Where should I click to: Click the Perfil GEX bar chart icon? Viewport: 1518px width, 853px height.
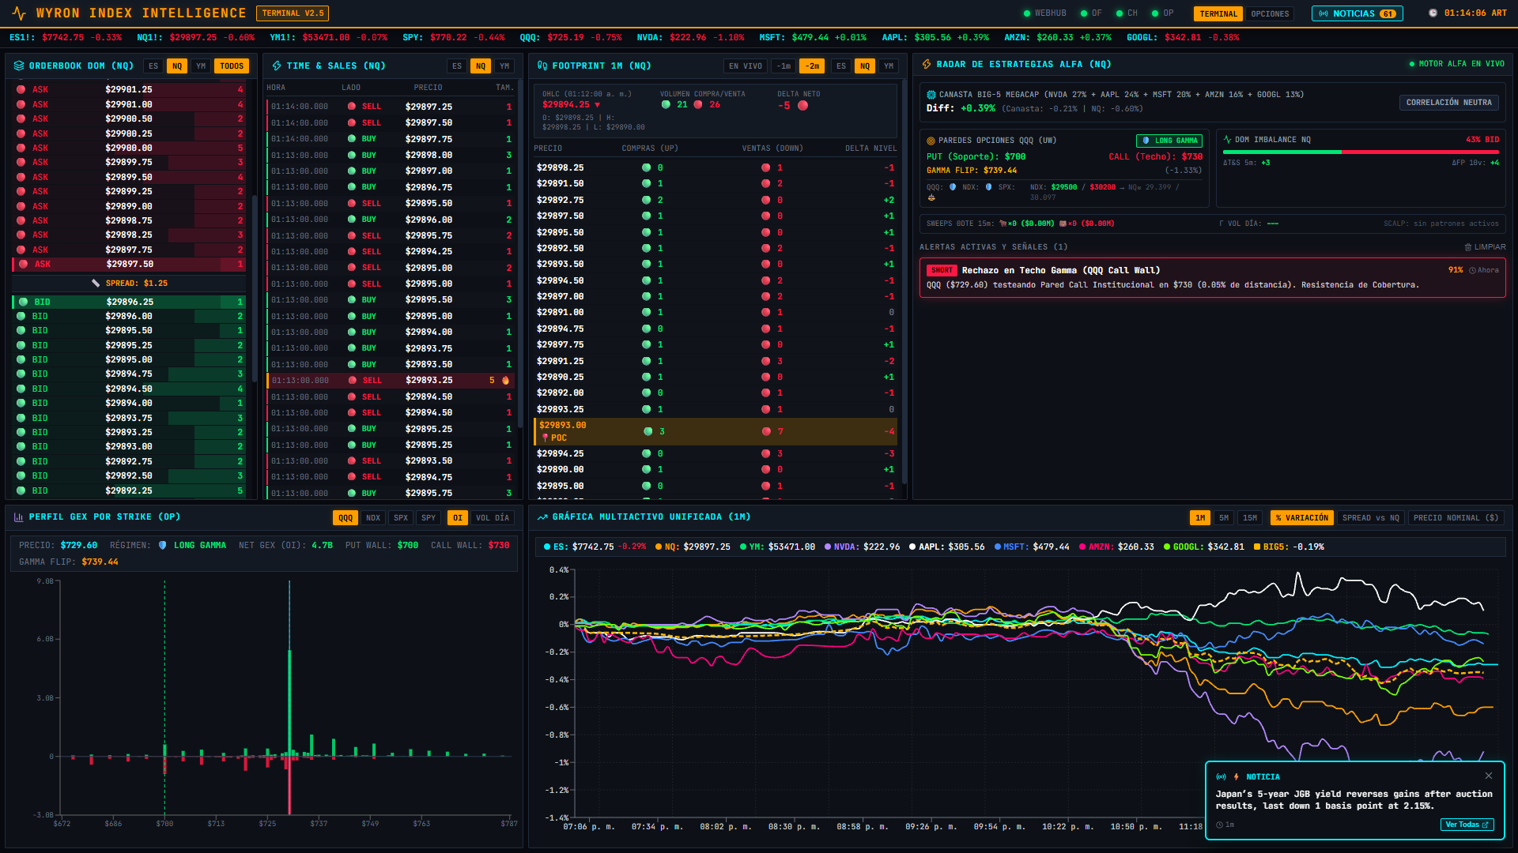click(18, 517)
